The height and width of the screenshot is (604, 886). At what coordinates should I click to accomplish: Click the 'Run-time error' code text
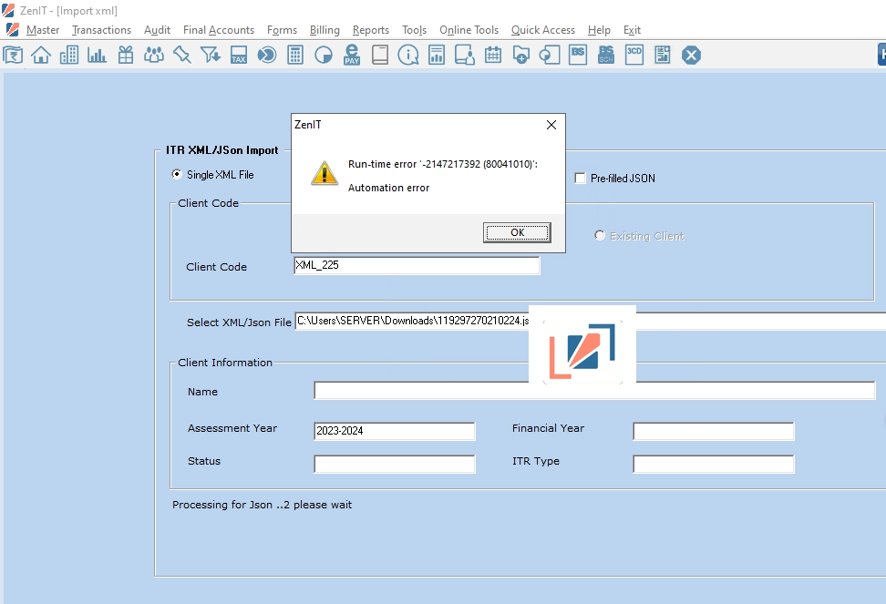click(443, 164)
